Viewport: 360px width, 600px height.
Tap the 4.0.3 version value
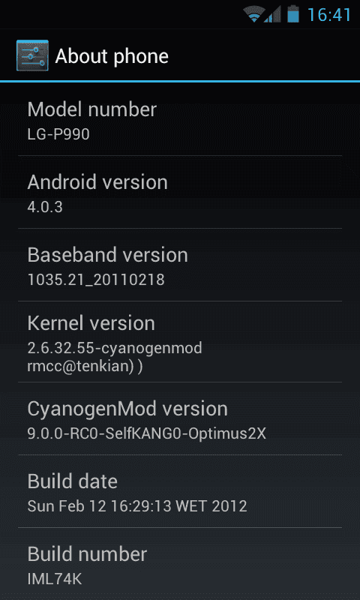(x=45, y=207)
